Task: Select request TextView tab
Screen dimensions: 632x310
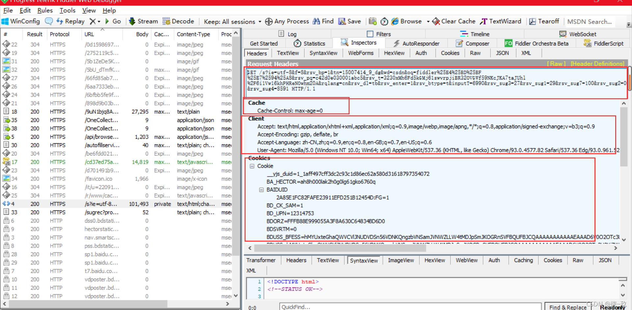Action: pyautogui.click(x=288, y=53)
